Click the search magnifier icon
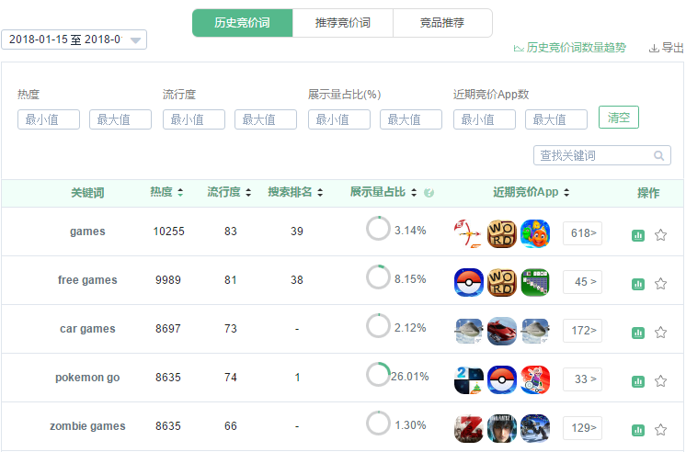Screen dimensions: 686x452 (659, 156)
